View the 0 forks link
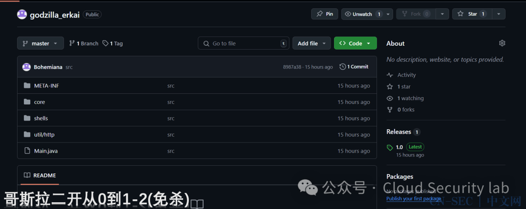Screen dimensions: 526x209 click(406, 109)
